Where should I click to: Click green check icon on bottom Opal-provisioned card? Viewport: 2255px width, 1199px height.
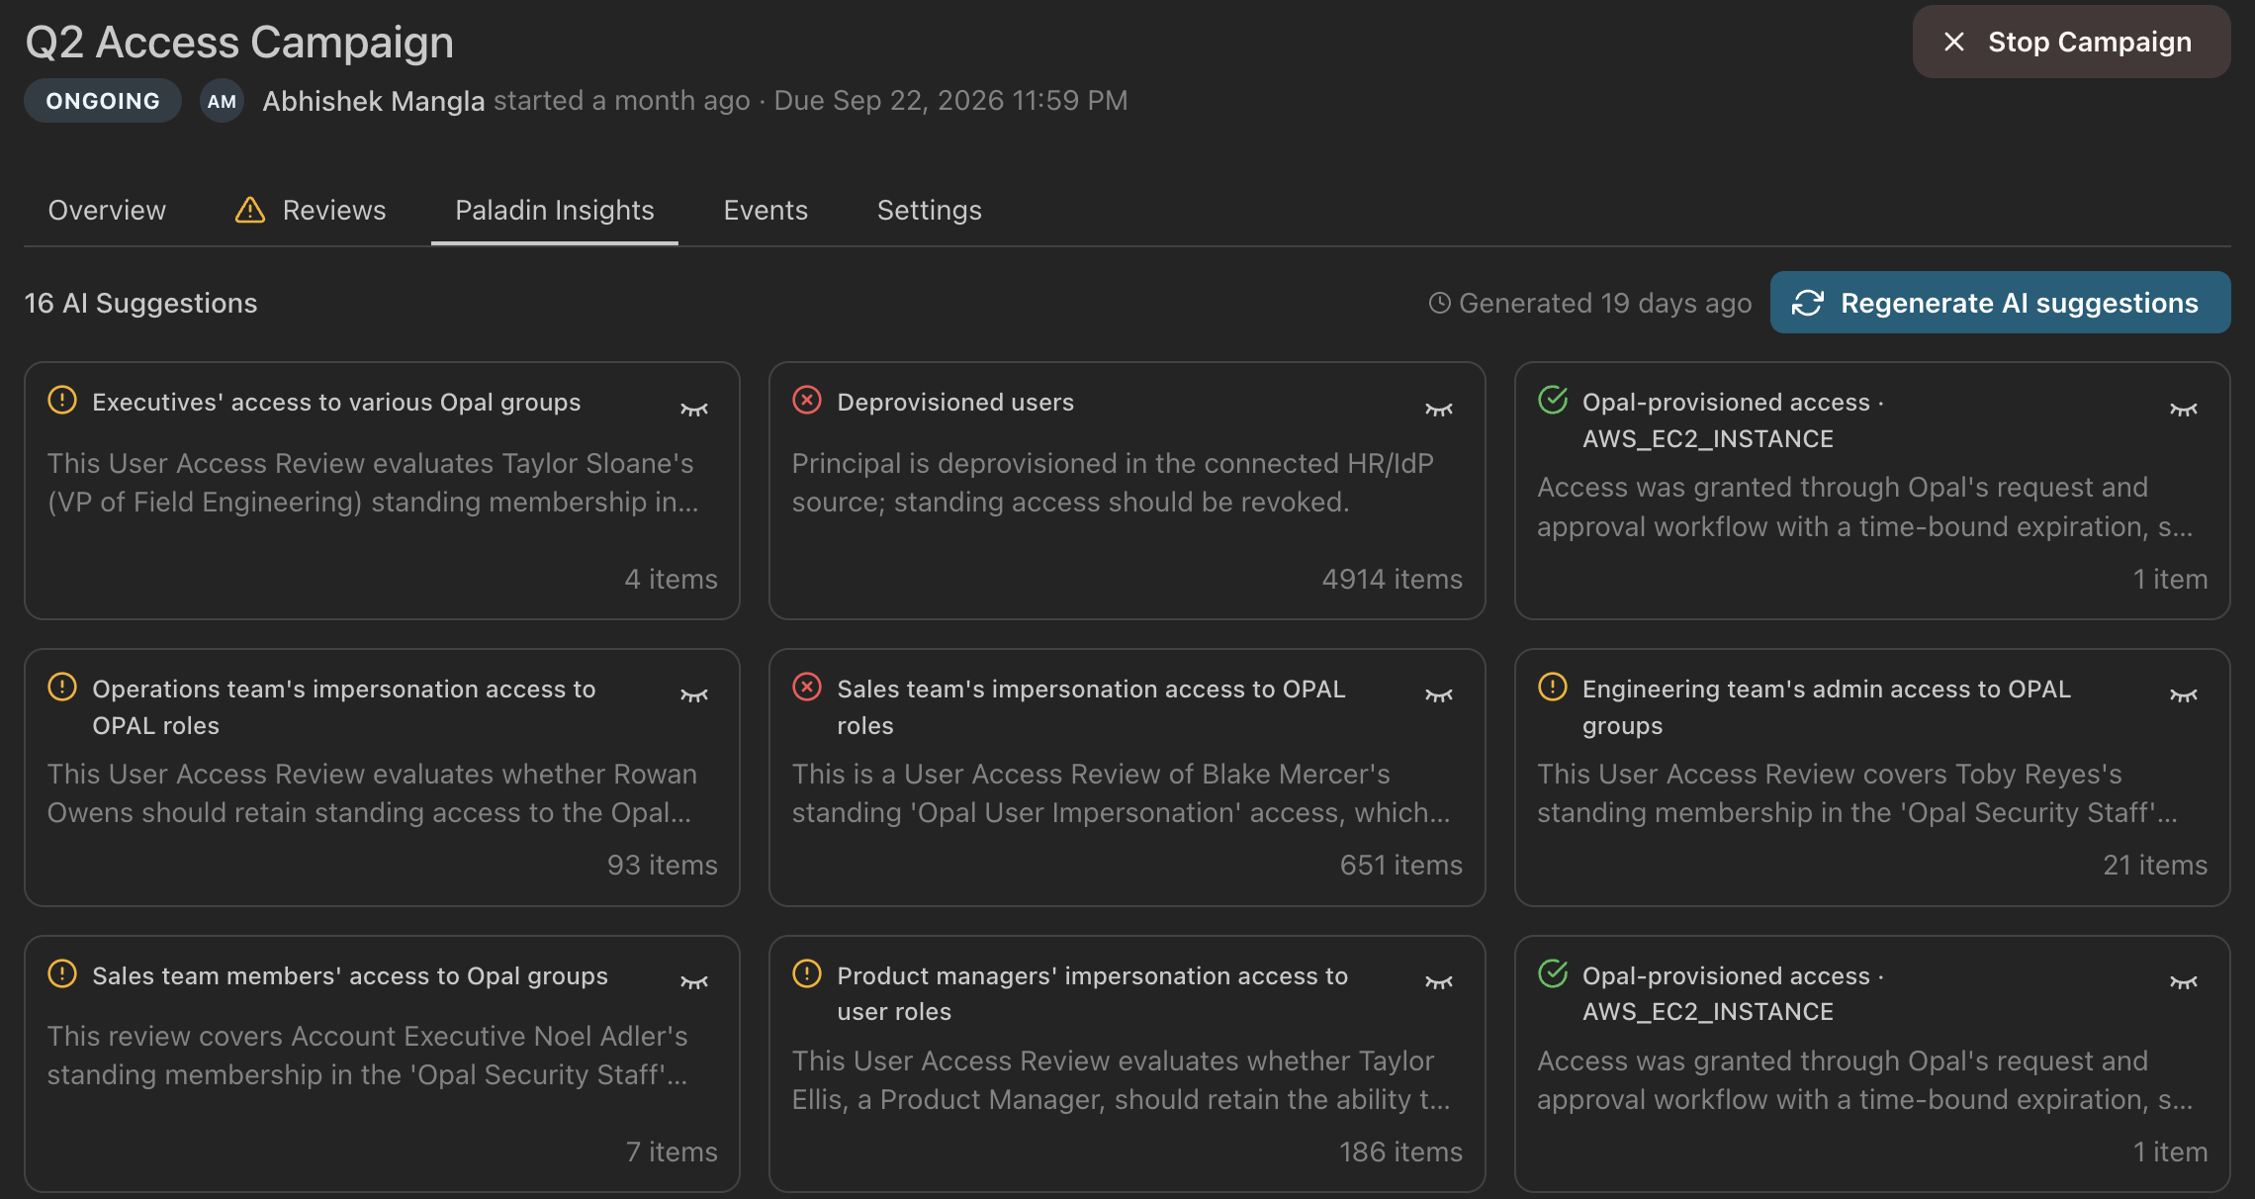pos(1553,973)
